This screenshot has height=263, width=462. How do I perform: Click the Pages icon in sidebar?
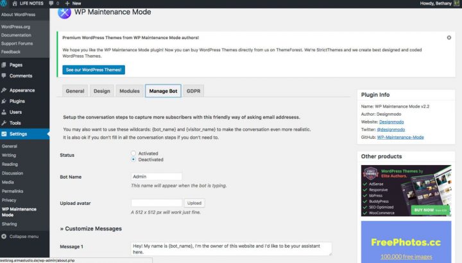4,65
